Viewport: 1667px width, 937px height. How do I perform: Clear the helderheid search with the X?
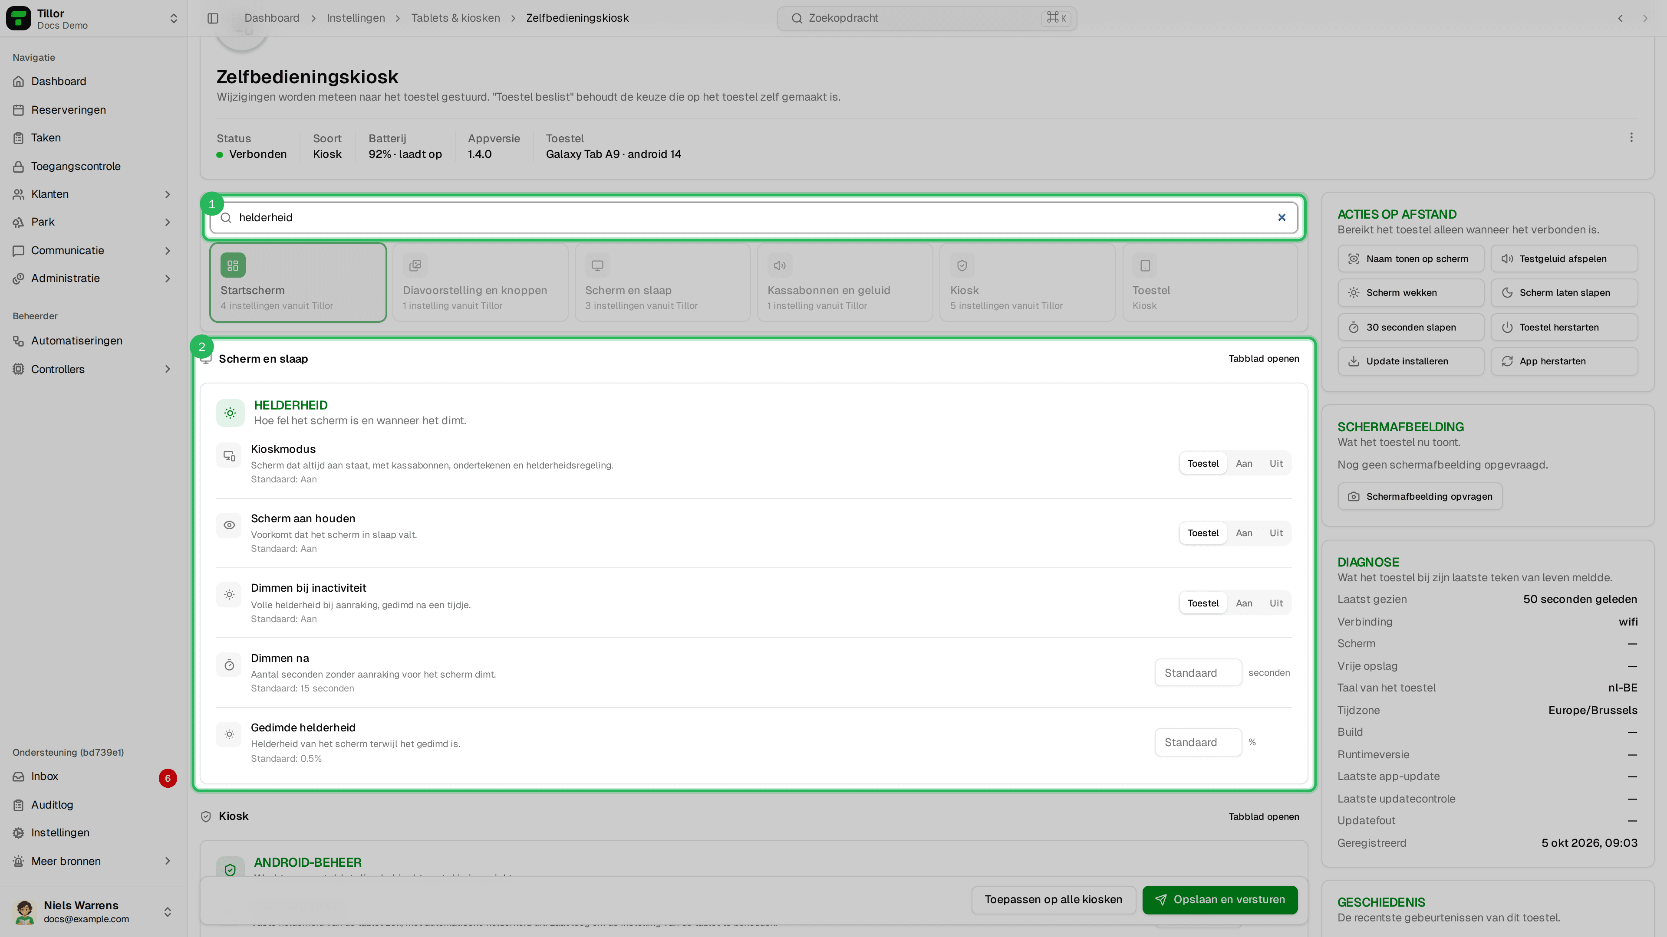pyautogui.click(x=1282, y=217)
